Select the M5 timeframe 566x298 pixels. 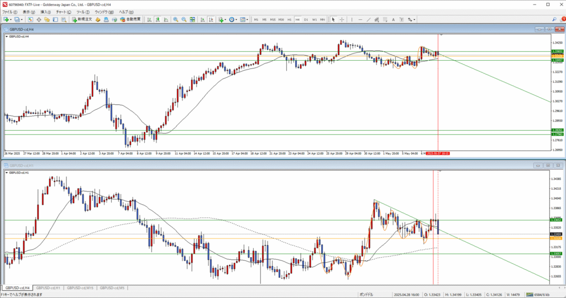click(x=264, y=19)
